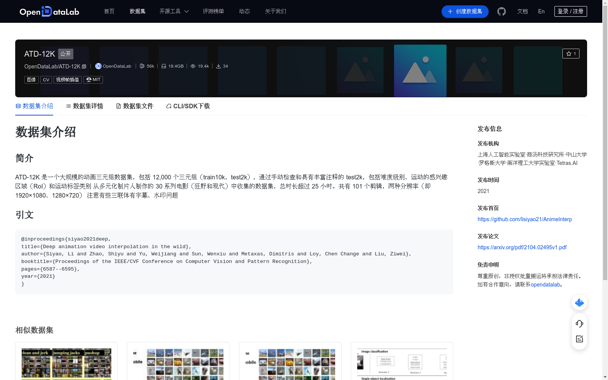Viewport: 608px width, 380px height.
Task: Star the ATD-12K dataset
Action: click(571, 54)
